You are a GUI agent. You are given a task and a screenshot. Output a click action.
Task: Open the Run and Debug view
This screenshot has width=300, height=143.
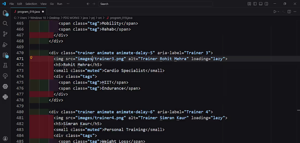tap(5, 45)
